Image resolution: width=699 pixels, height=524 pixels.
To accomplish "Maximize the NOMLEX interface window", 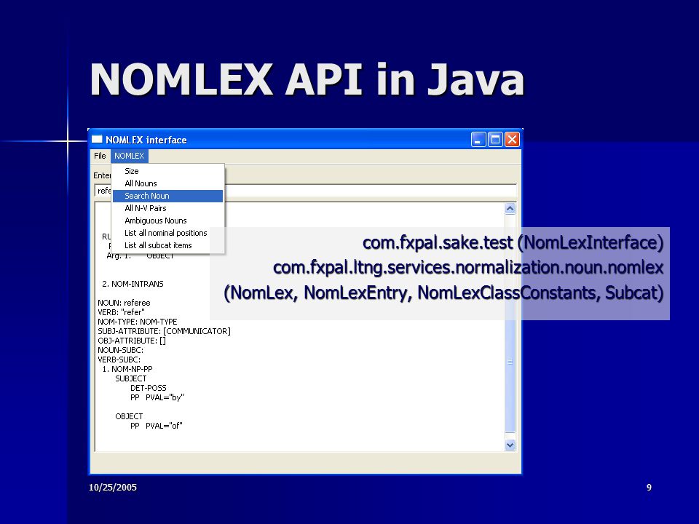I will pos(495,140).
